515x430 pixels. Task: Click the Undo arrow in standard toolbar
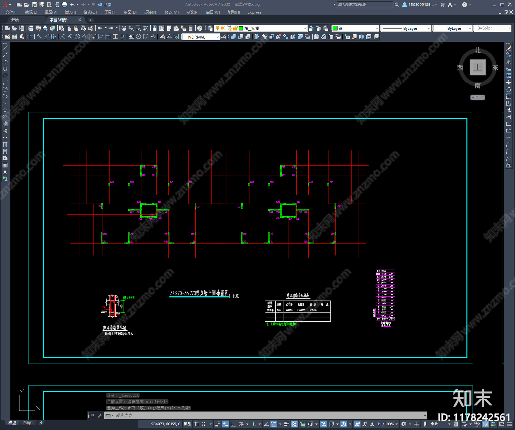tap(100, 28)
